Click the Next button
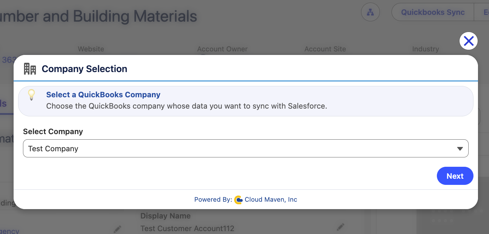Screen dimensions: 489x234 point(455,176)
